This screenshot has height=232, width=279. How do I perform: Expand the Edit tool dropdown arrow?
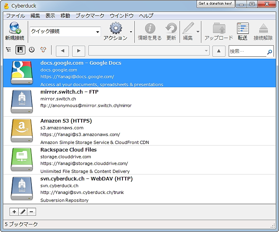tap(198, 32)
